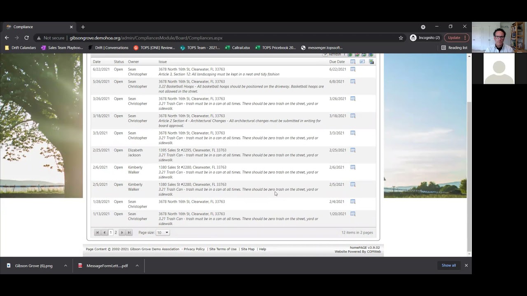
Task: Click the blank avatar participant thumbnail
Action: tap(499, 68)
